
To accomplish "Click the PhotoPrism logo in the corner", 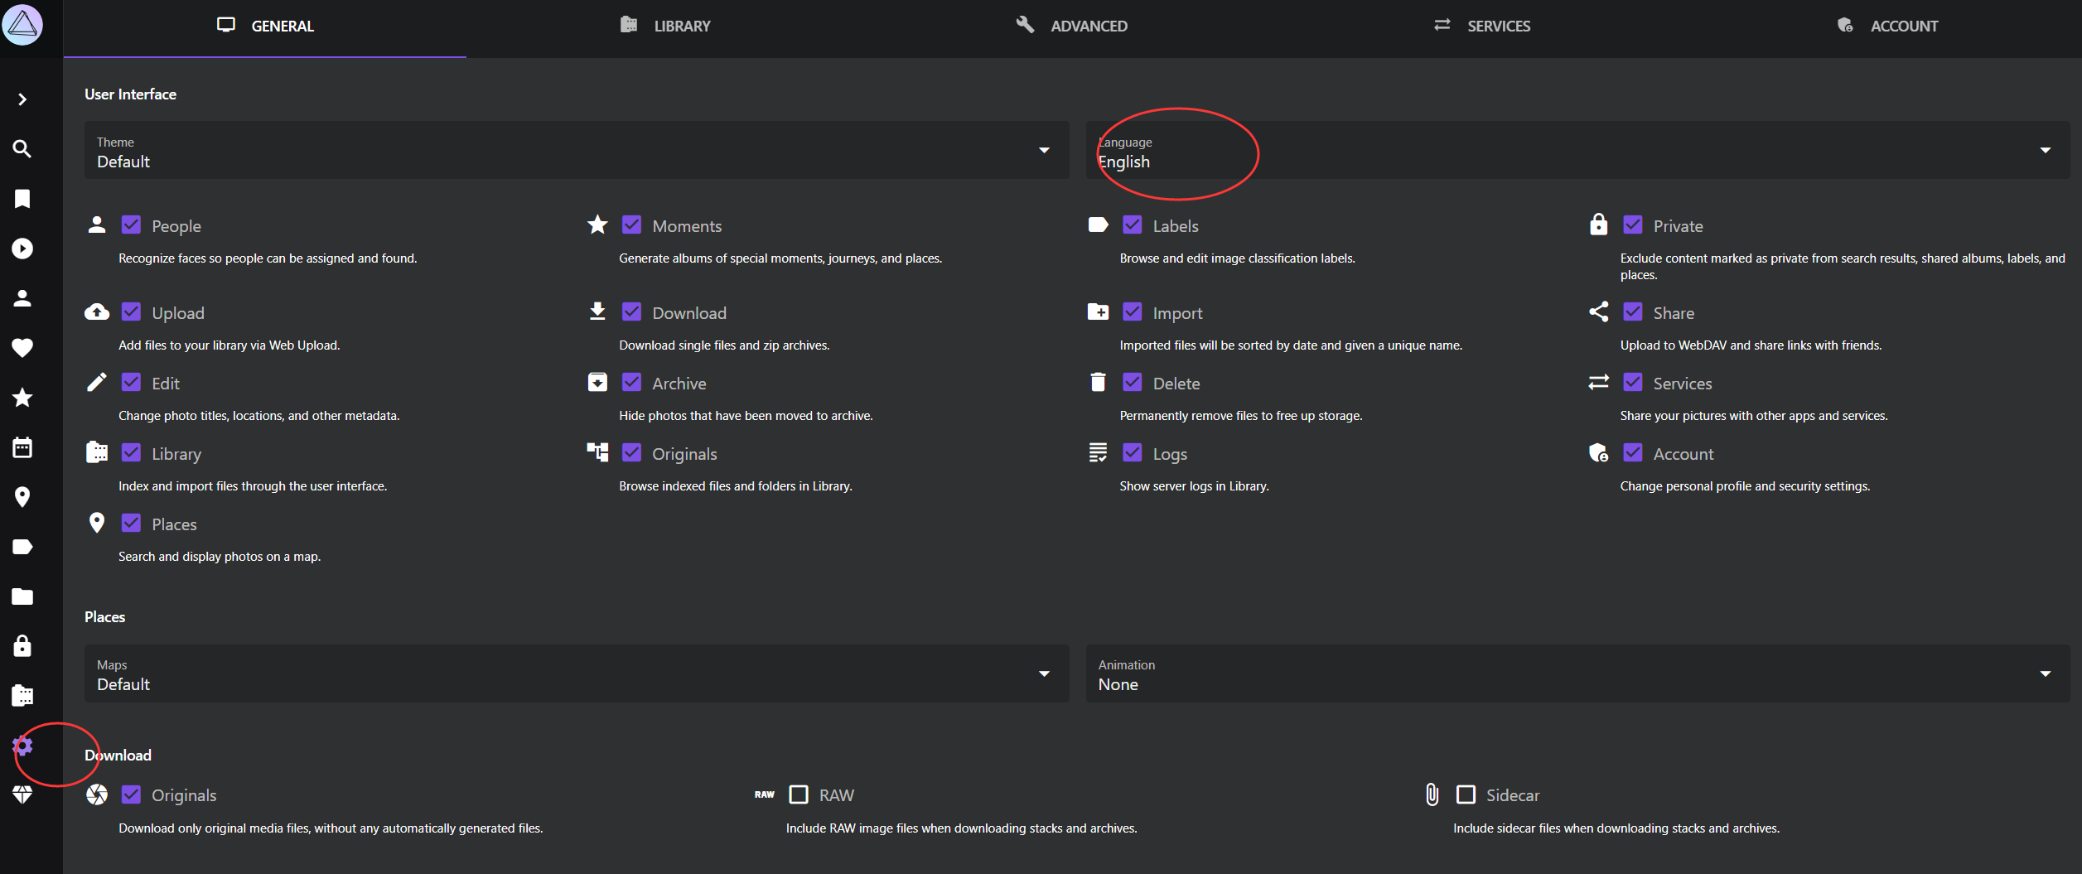I will [x=22, y=24].
